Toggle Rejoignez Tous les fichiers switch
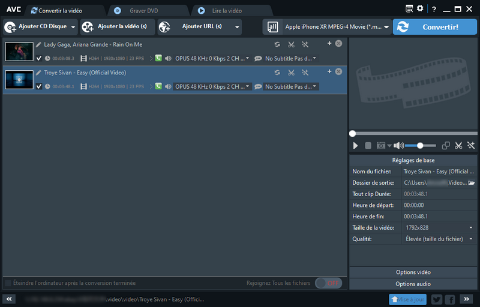The width and height of the screenshot is (480, 307). coord(328,283)
